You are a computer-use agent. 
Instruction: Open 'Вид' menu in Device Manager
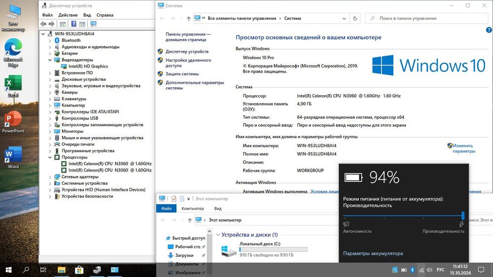pos(87,15)
